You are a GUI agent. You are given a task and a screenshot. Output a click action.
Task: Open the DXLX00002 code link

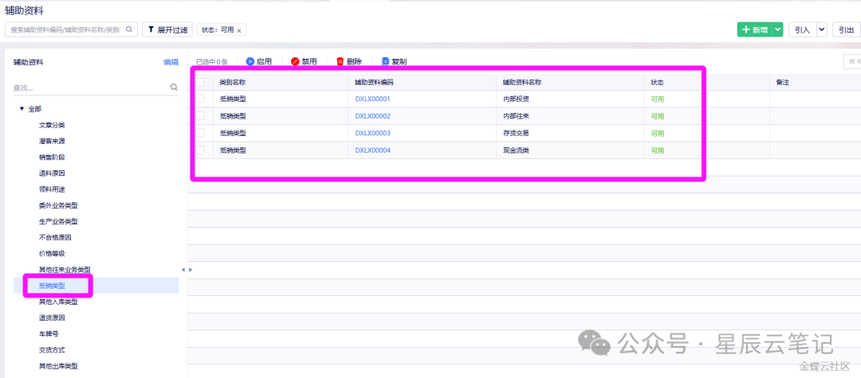click(372, 116)
